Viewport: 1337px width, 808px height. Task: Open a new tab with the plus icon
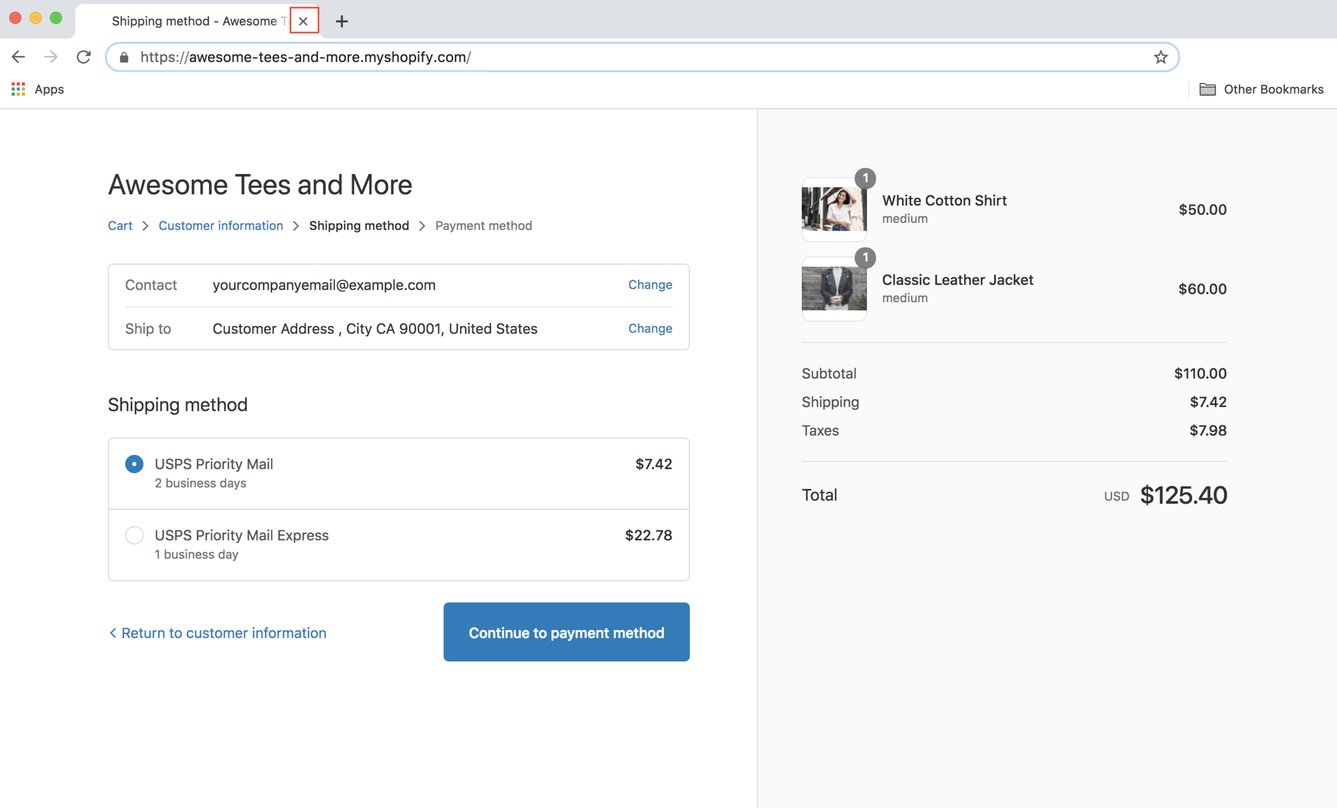tap(341, 21)
